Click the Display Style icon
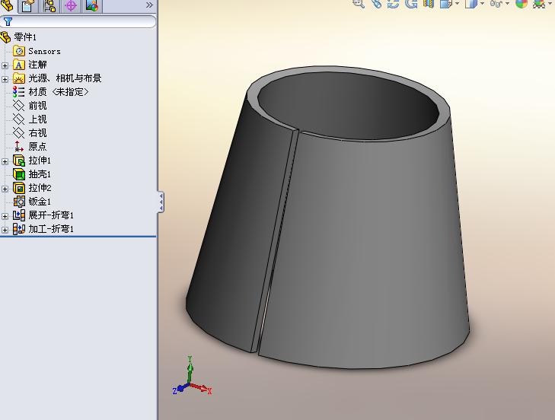555x420 pixels. tap(471, 3)
